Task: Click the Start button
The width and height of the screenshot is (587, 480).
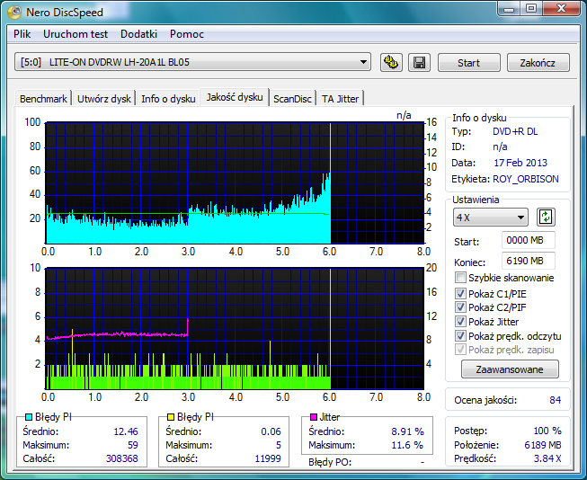Action: 468,63
